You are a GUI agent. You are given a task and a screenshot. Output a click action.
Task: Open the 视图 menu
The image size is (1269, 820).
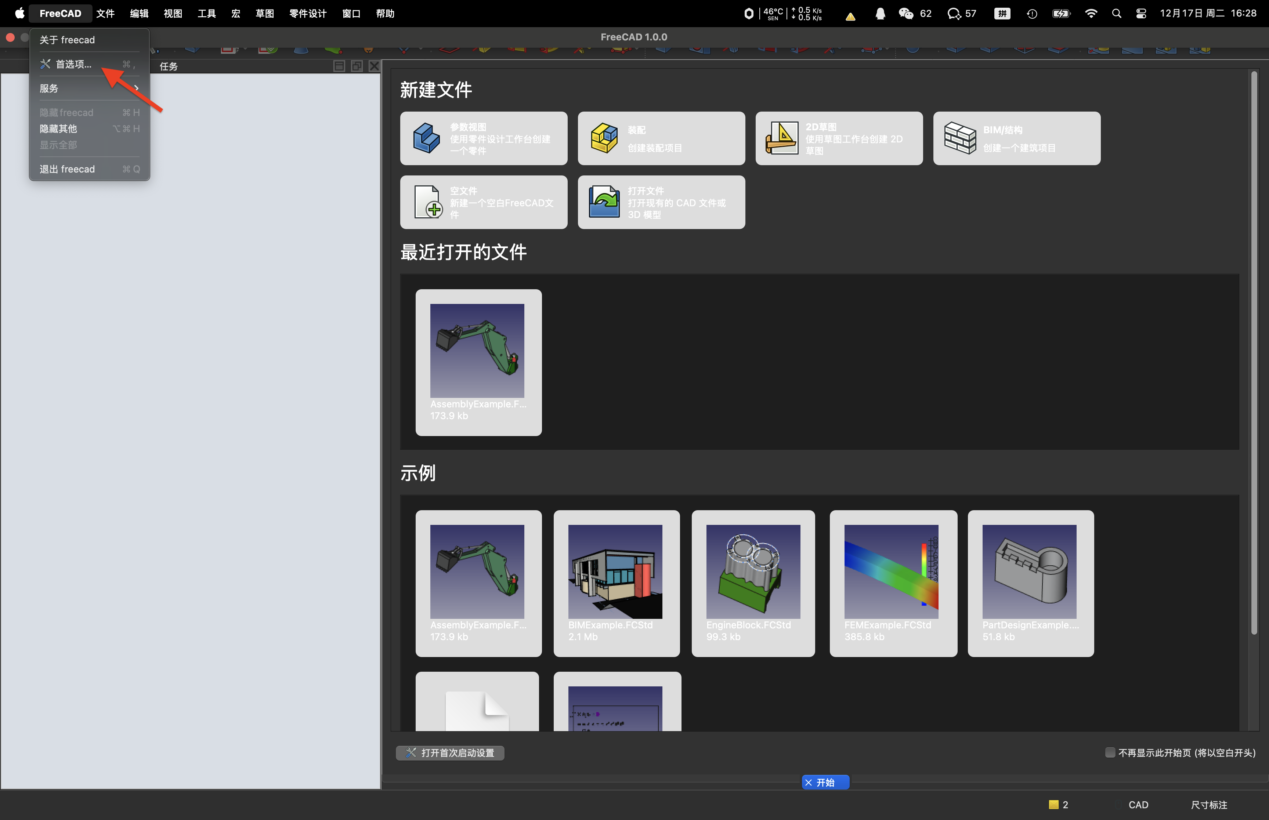(173, 13)
